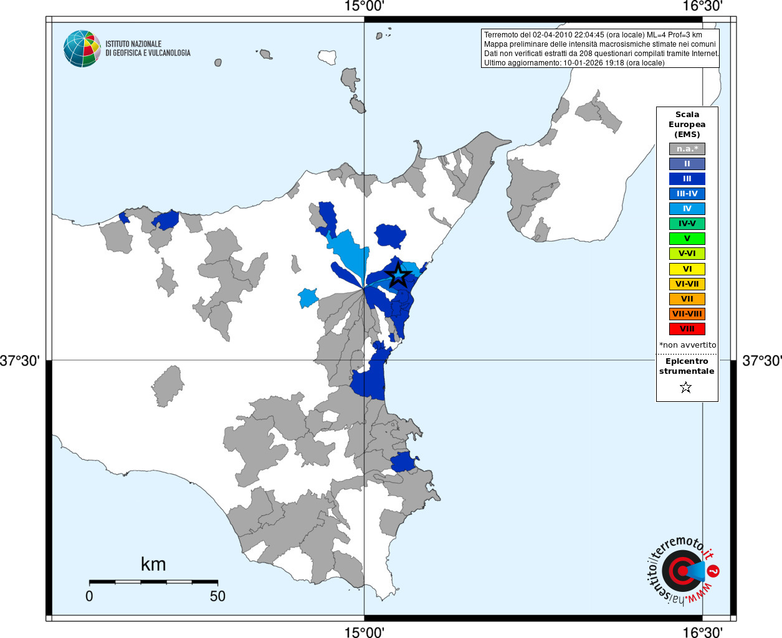Click the right 37°30' latitude label
782x638 pixels.
(761, 361)
